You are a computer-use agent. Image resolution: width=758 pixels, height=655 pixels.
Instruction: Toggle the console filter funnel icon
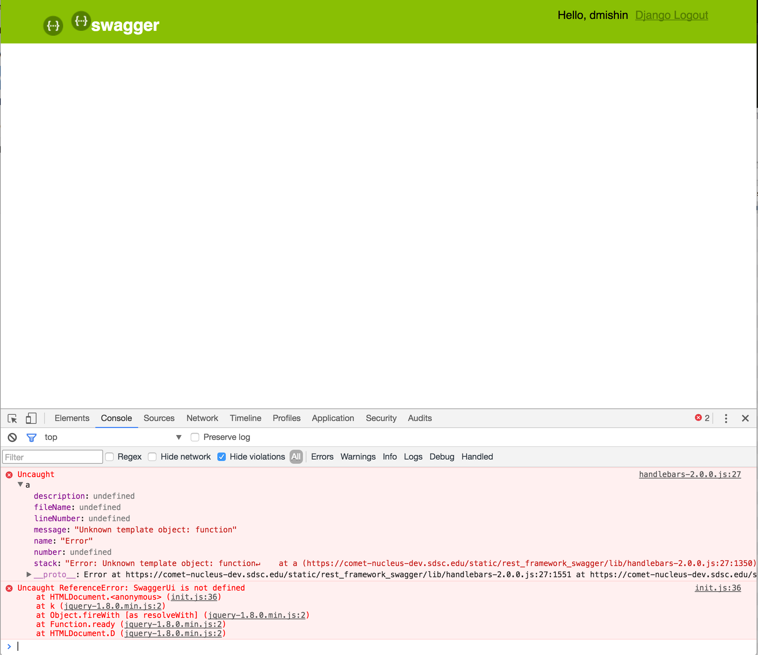point(32,437)
